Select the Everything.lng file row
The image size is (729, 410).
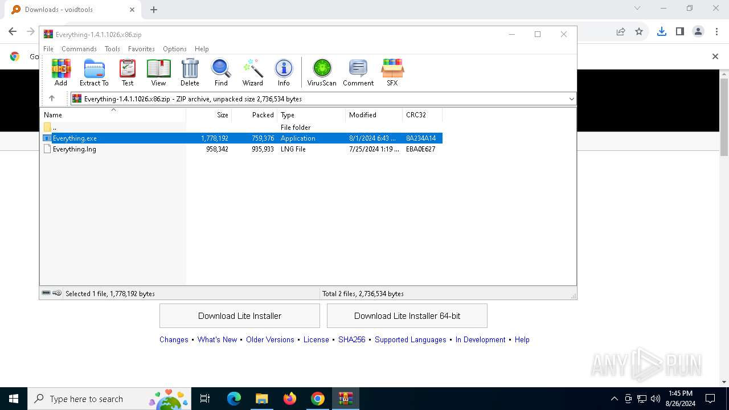point(241,149)
